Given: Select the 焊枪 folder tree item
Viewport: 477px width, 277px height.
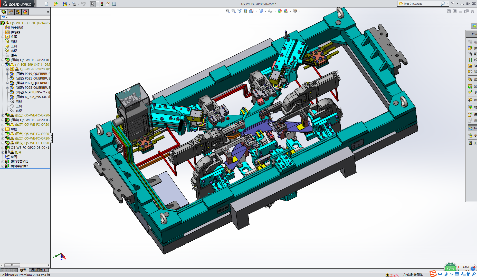Looking at the screenshot, I should click(x=14, y=129).
